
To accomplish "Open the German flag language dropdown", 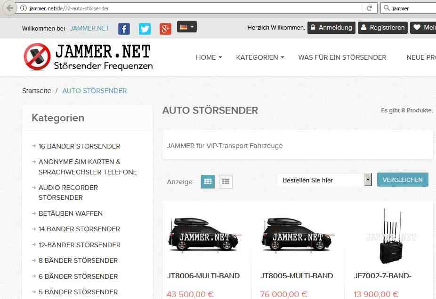I will [187, 27].
